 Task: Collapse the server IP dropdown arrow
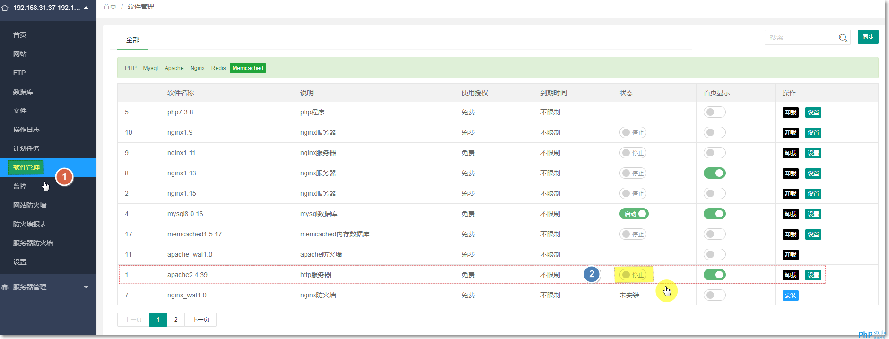point(86,8)
